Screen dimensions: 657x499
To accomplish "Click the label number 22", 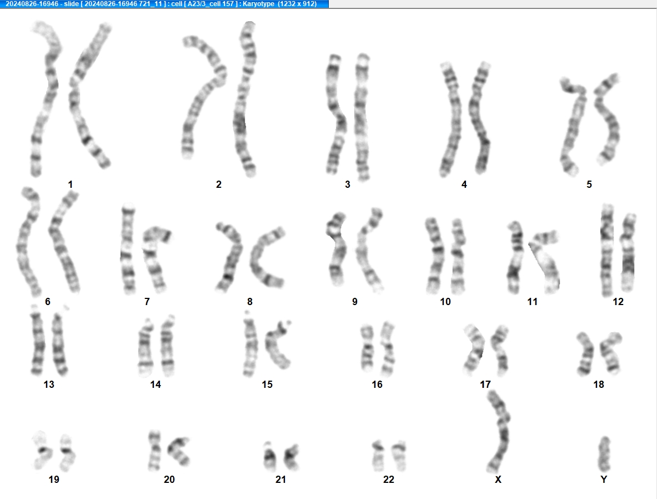I will pyautogui.click(x=388, y=480).
